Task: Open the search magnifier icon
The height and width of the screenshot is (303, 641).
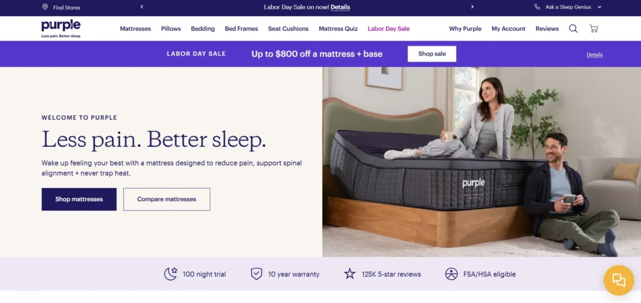Action: pos(573,29)
